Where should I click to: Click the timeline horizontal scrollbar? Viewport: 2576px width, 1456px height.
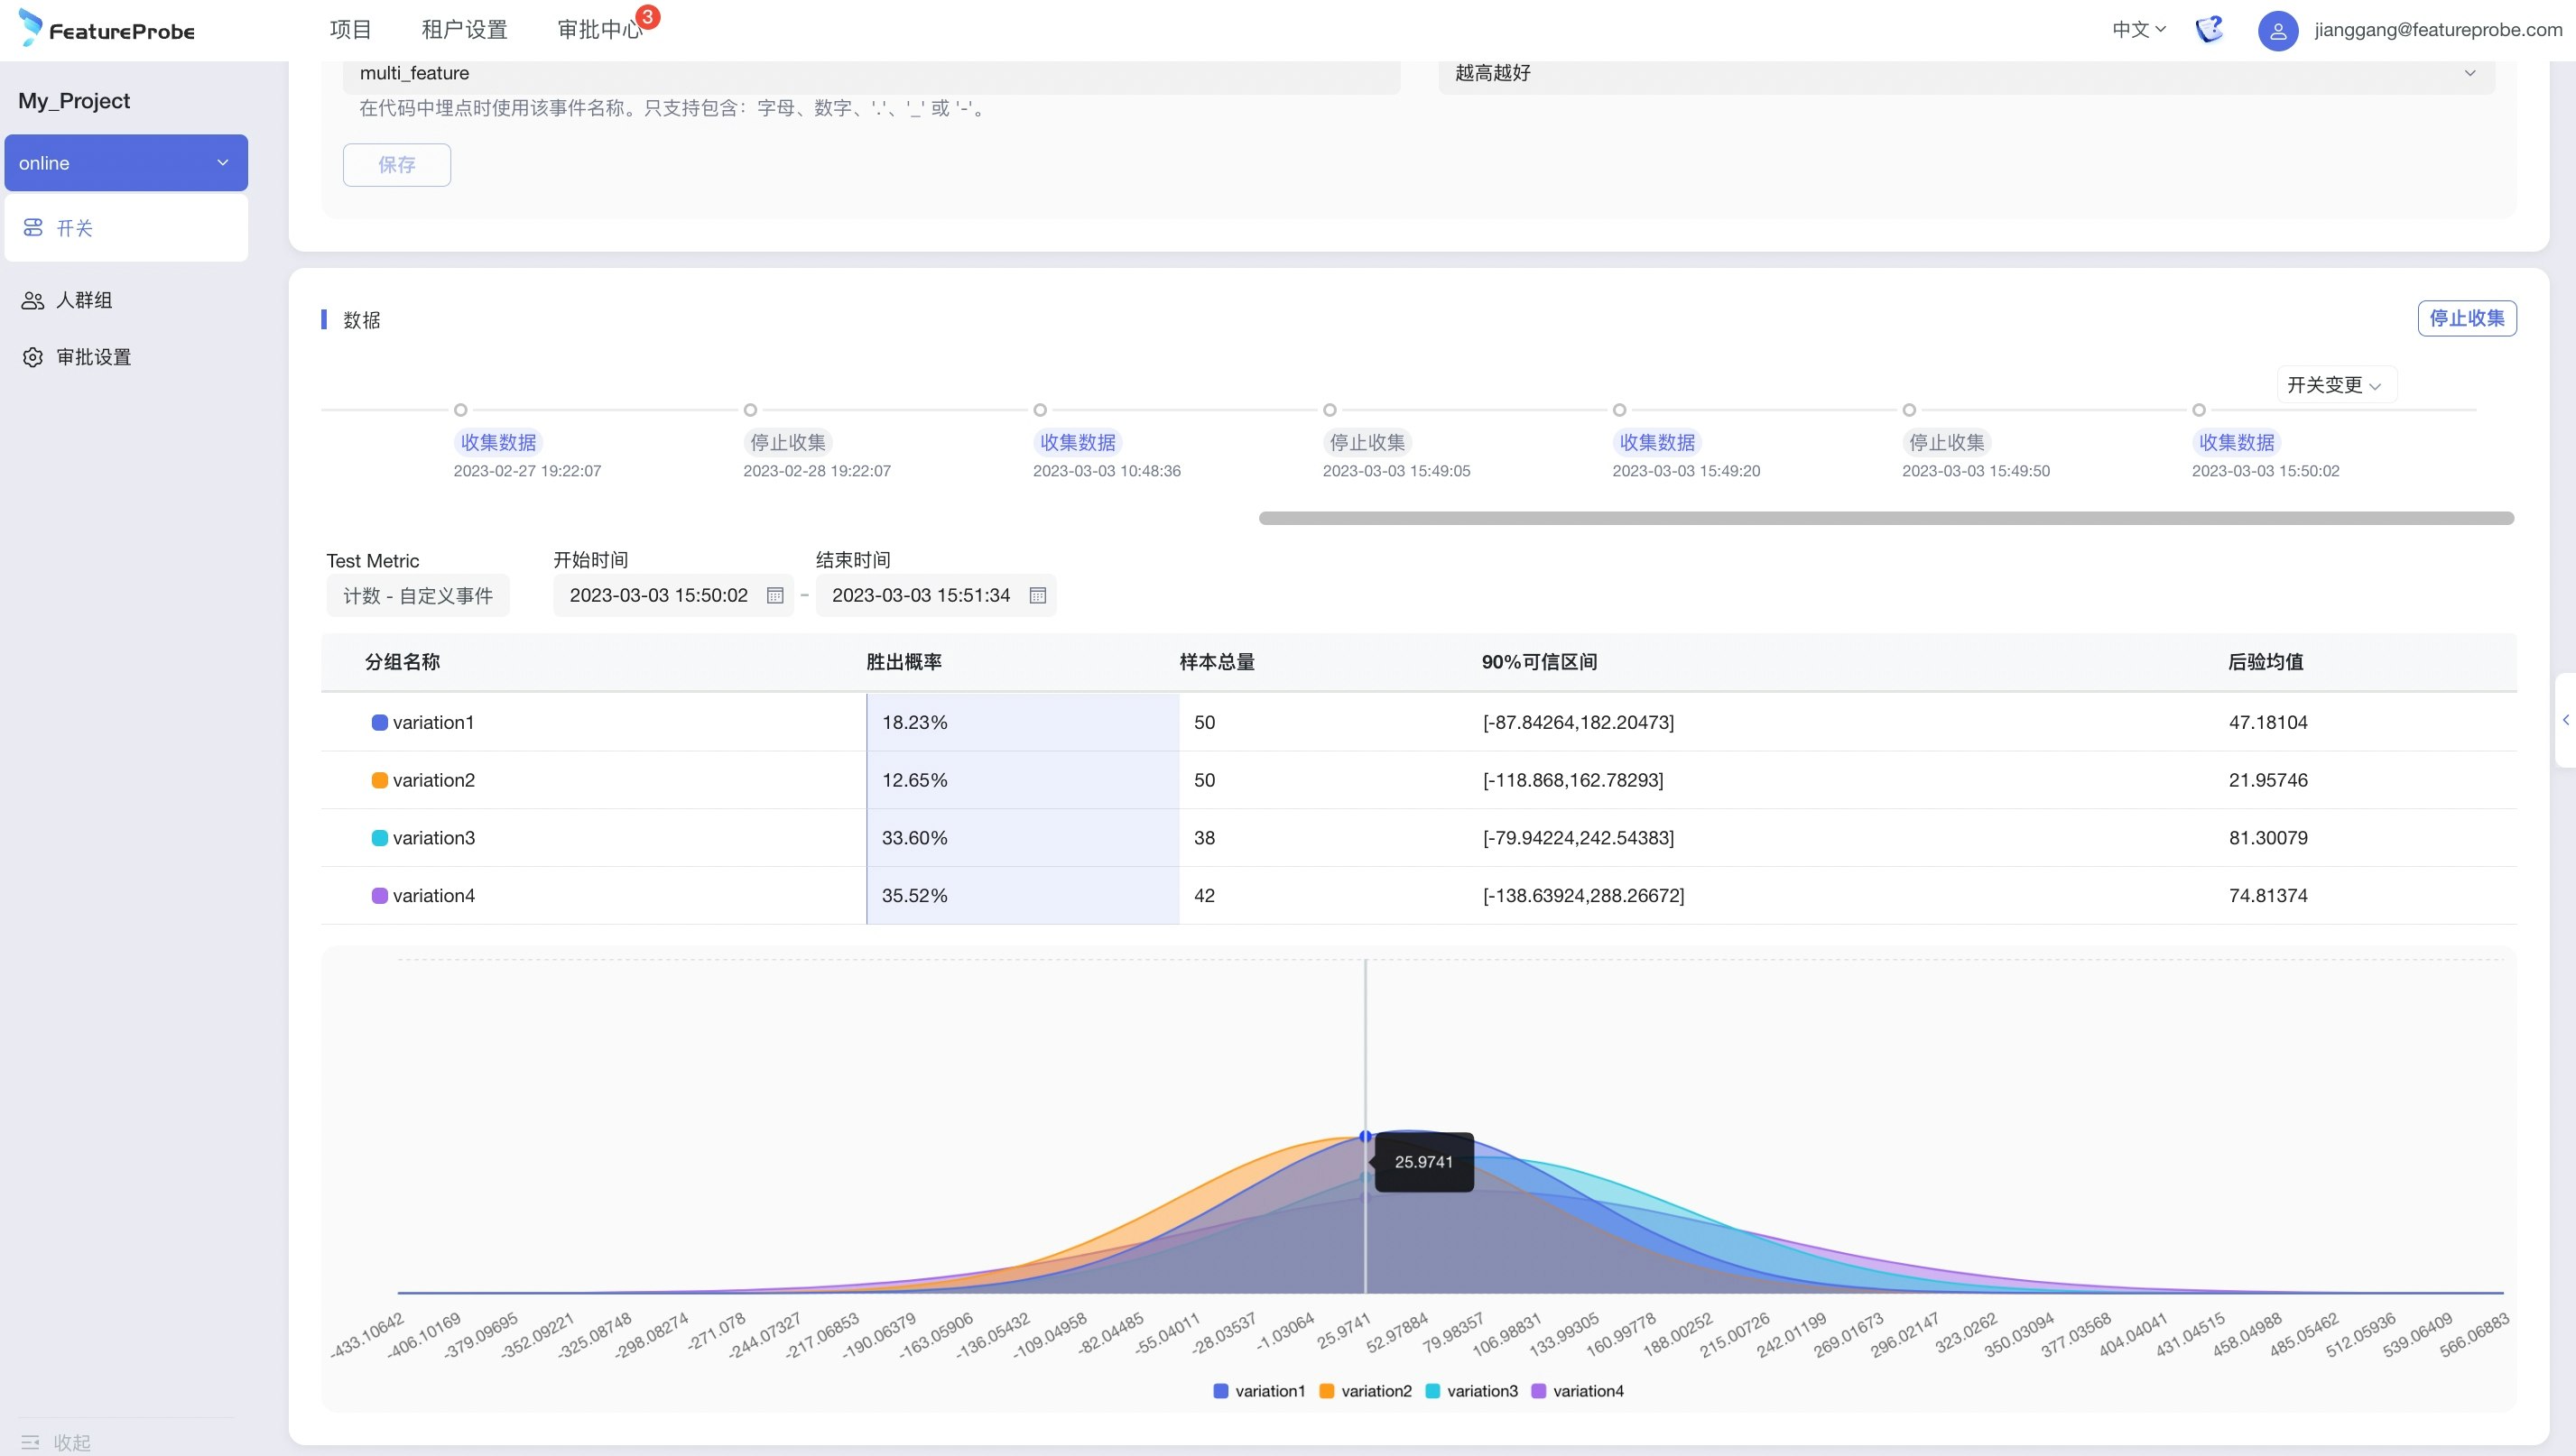(1886, 518)
